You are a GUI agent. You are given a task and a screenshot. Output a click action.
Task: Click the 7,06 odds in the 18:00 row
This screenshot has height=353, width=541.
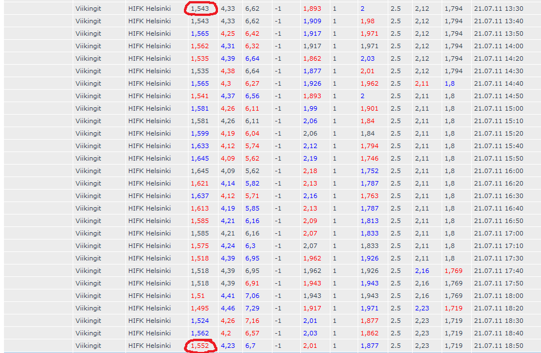252,296
